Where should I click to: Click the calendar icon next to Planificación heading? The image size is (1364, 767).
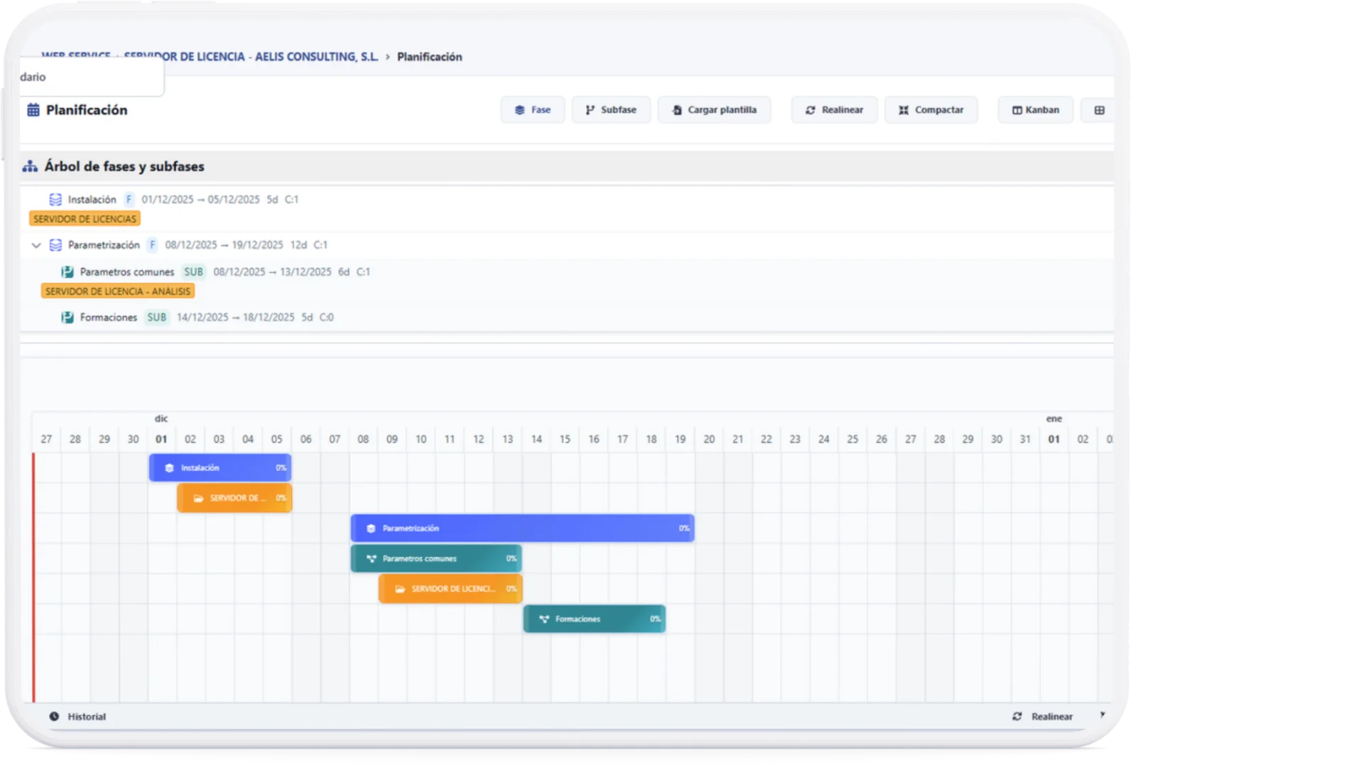[33, 109]
